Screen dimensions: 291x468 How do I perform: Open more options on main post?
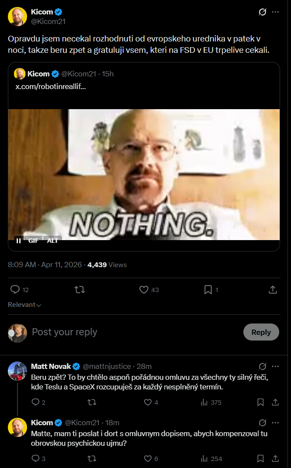[x=275, y=12]
